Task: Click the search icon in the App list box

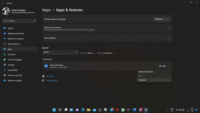Action: click(x=77, y=52)
